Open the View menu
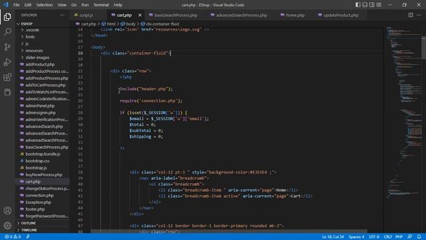The width and height of the screenshot is (426, 240). 62,5
